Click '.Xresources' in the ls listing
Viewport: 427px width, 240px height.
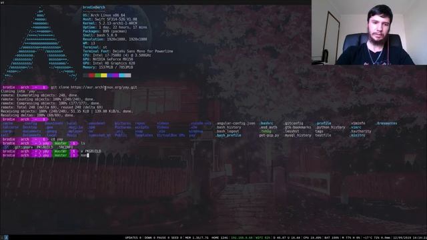tap(386, 123)
